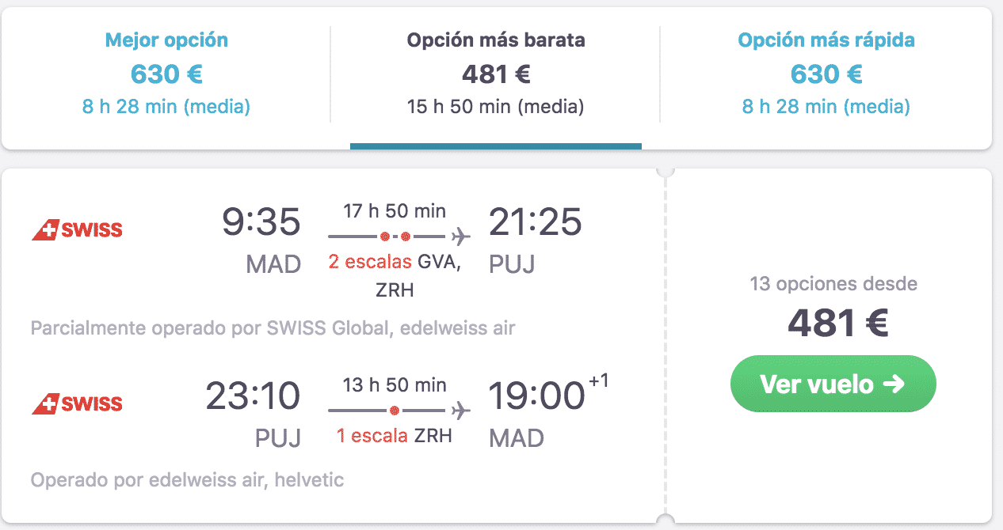The image size is (1003, 530).
Task: Click the 21:25 arrival time at PUJ
Action: [x=536, y=222]
